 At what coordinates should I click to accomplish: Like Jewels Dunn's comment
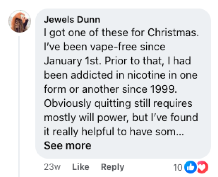point(81,167)
